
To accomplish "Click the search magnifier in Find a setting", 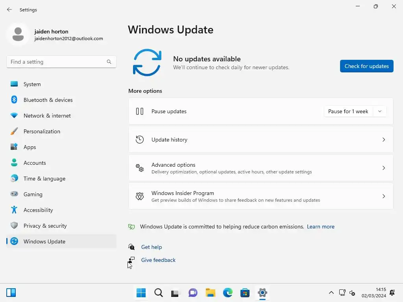I will coord(109,62).
